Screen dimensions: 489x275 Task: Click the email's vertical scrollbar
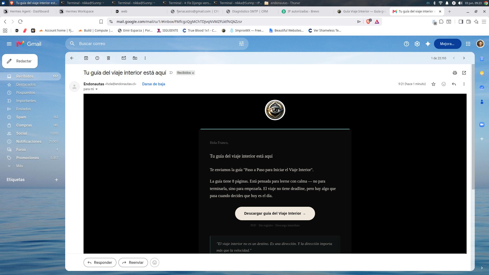click(473, 127)
